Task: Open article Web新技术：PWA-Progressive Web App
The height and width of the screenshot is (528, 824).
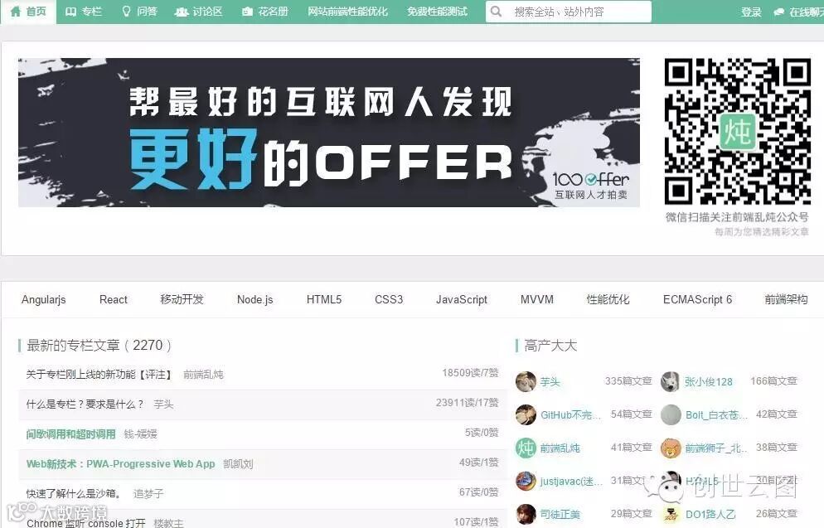Action: click(121, 464)
